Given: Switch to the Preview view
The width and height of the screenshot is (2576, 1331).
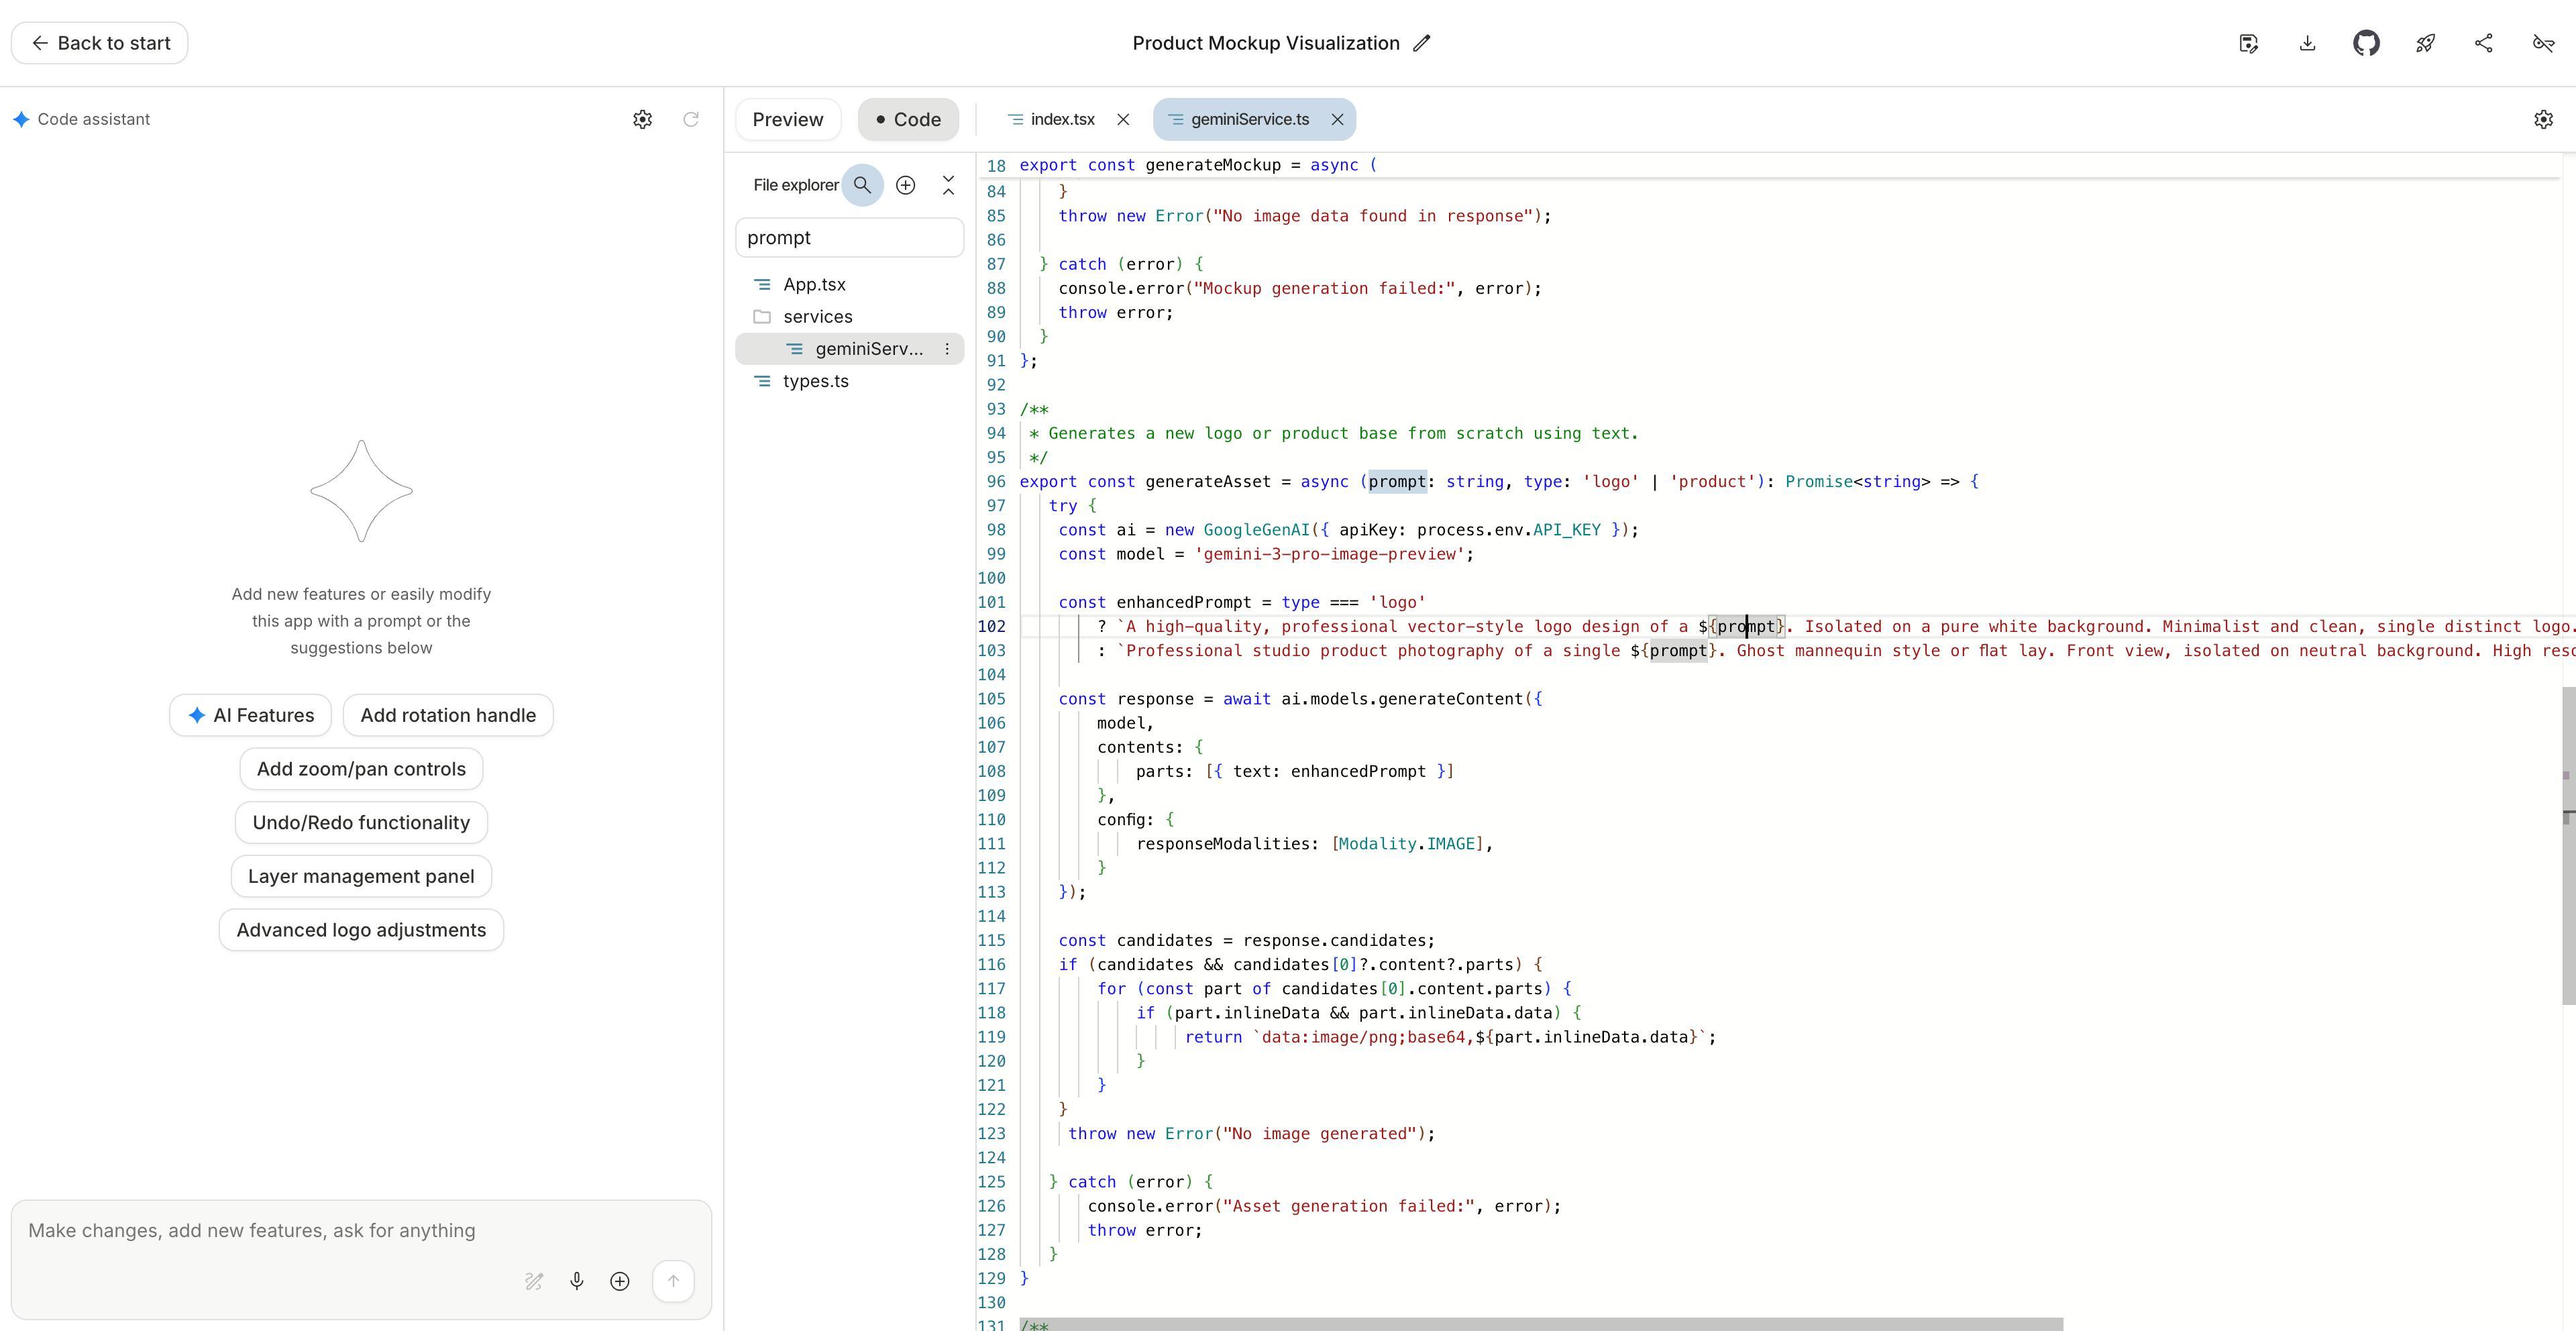Looking at the screenshot, I should 788,119.
